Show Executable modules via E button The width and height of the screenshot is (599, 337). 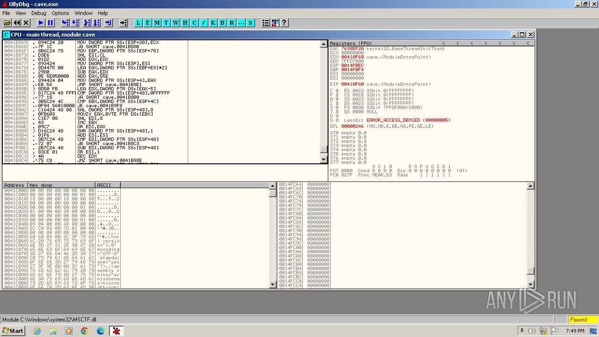coord(147,22)
